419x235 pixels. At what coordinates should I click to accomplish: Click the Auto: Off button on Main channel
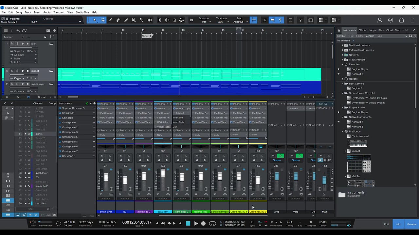coord(324,198)
